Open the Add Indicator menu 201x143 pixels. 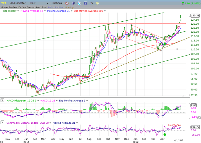click(x=18, y=3)
